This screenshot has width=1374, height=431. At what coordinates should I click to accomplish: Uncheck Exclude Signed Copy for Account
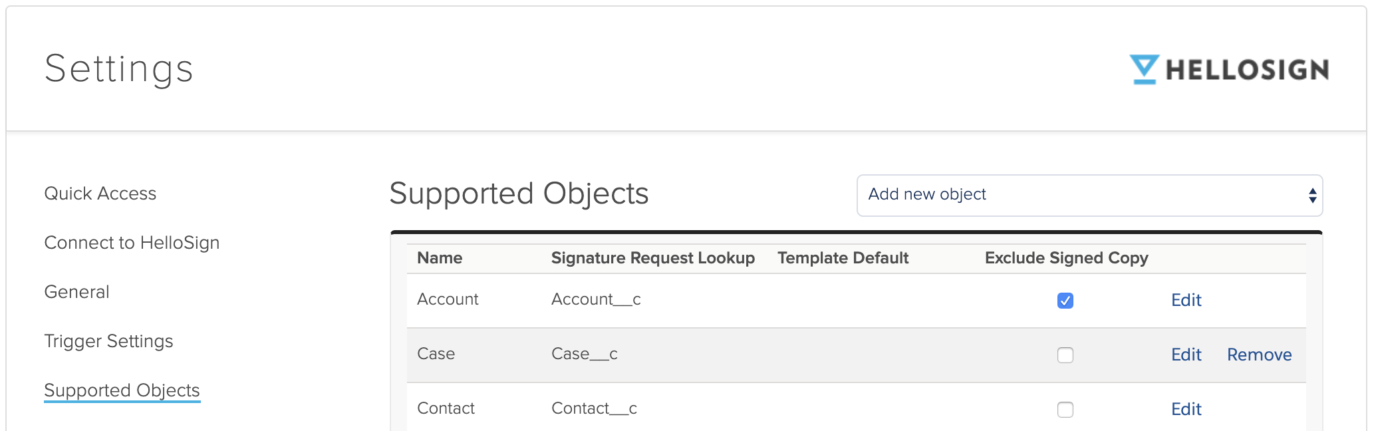coord(1065,301)
